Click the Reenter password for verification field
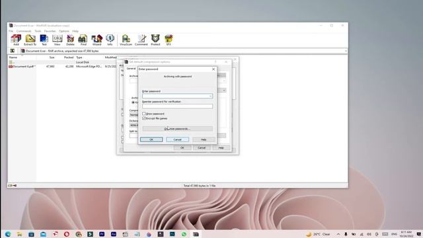Image resolution: width=423 pixels, height=238 pixels. [x=177, y=106]
